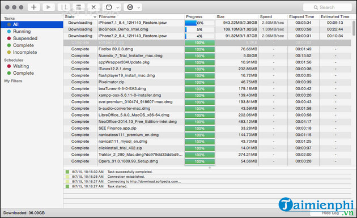Click the Estimated Time column header
Viewport: 357px width, 218px height.
pyautogui.click(x=335, y=16)
